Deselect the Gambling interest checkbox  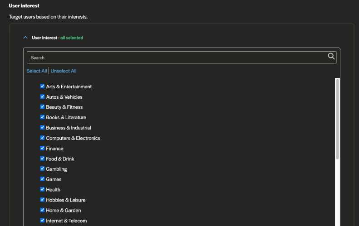[42, 169]
